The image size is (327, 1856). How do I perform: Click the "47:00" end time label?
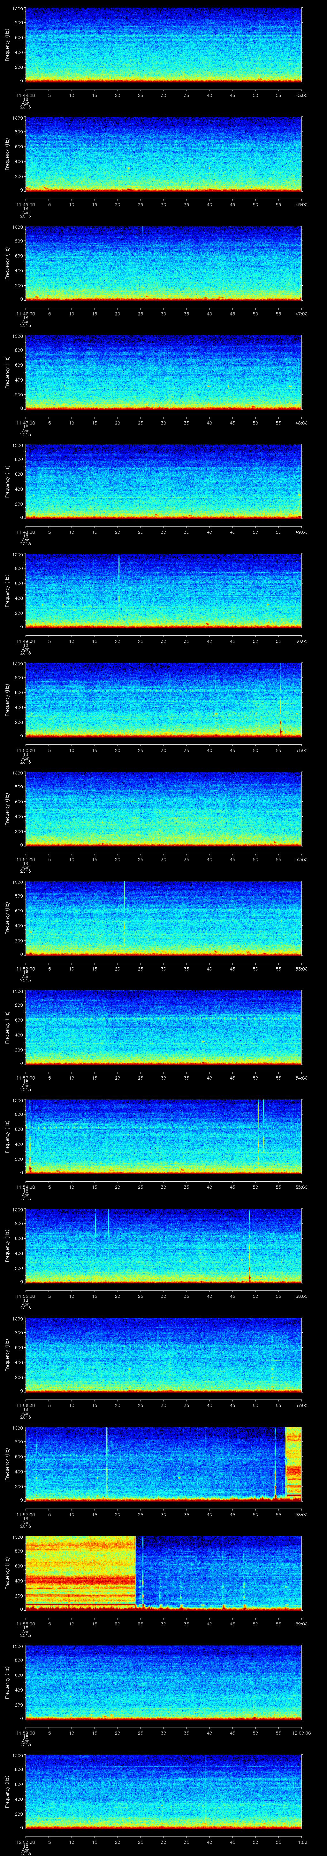click(x=302, y=313)
